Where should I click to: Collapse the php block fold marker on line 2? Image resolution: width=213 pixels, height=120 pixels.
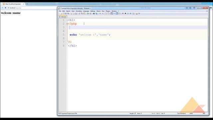pyautogui.click(x=67, y=24)
